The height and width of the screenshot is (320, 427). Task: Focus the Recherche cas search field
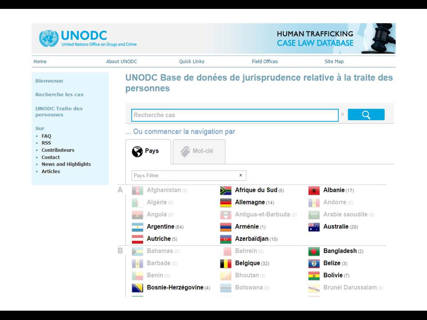click(x=235, y=115)
